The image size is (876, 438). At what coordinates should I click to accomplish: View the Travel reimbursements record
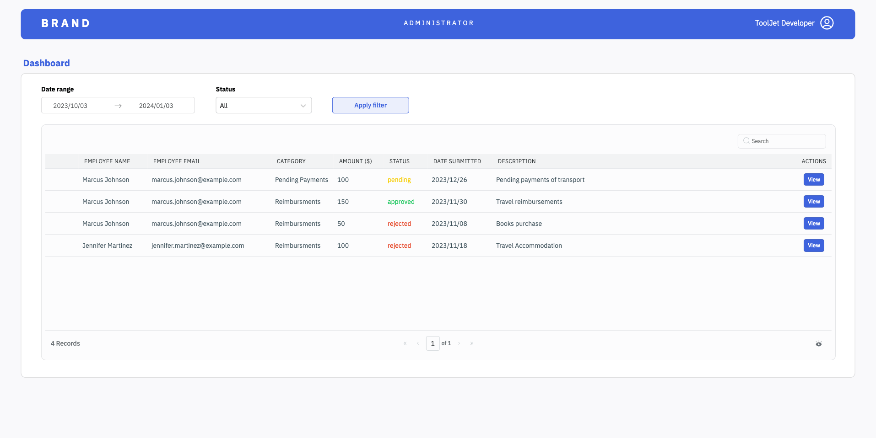(813, 202)
